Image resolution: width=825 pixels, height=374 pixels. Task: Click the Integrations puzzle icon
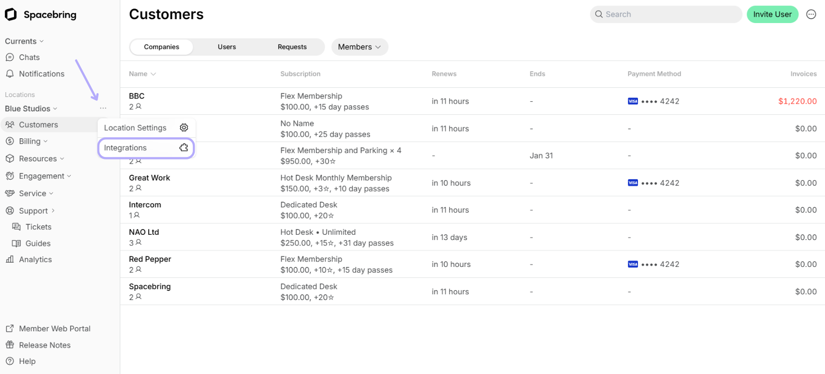184,147
